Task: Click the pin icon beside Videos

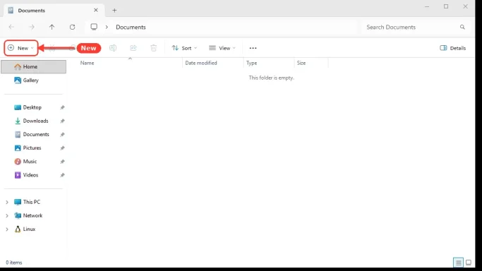Action: [x=62, y=175]
